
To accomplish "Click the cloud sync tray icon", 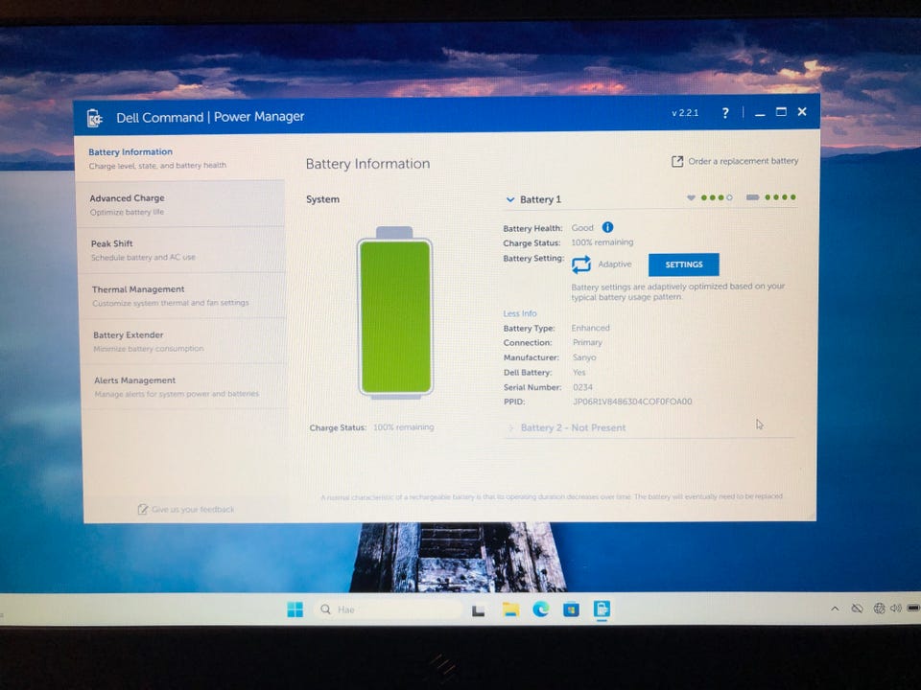I will (857, 609).
